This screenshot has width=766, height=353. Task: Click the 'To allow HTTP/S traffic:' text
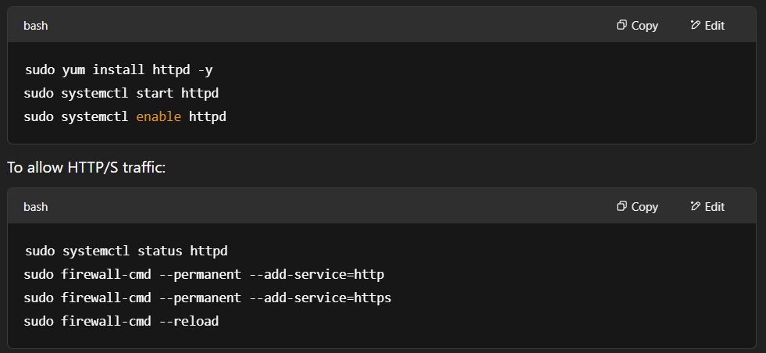(87, 168)
